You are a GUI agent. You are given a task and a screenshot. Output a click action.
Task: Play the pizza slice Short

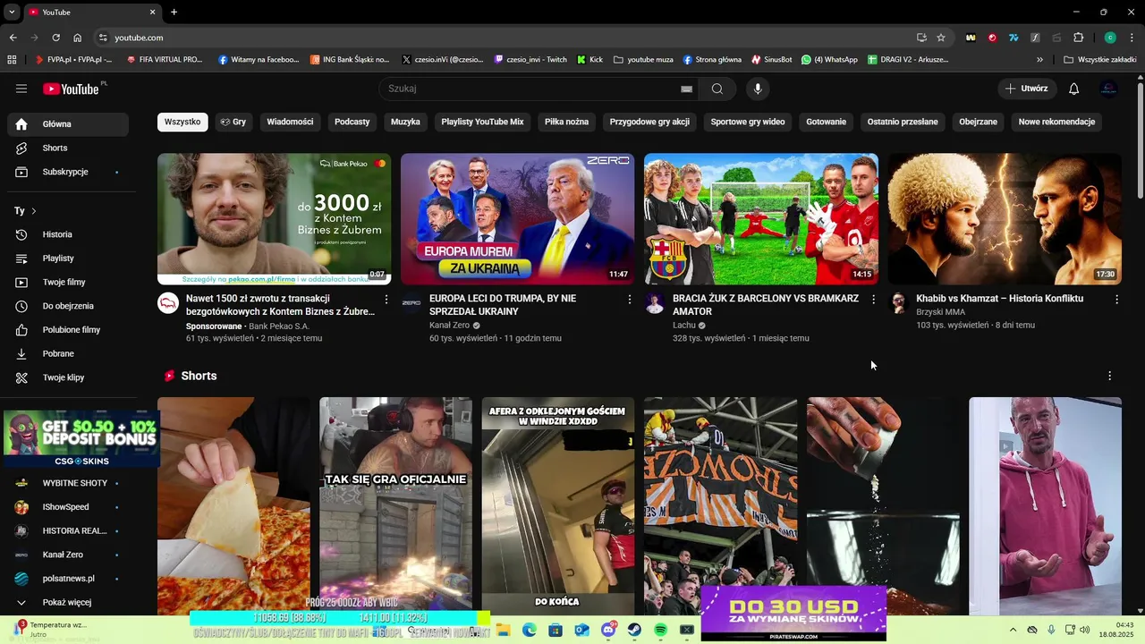click(x=233, y=506)
